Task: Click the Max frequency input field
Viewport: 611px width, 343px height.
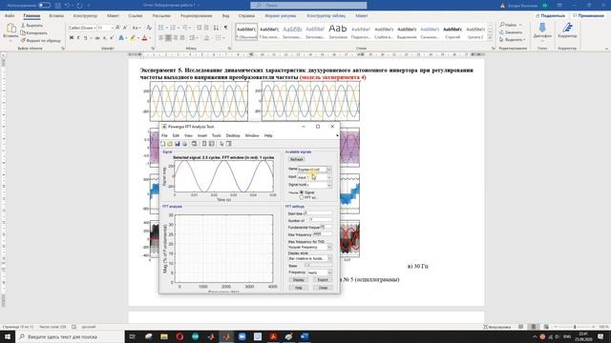Action: point(323,234)
